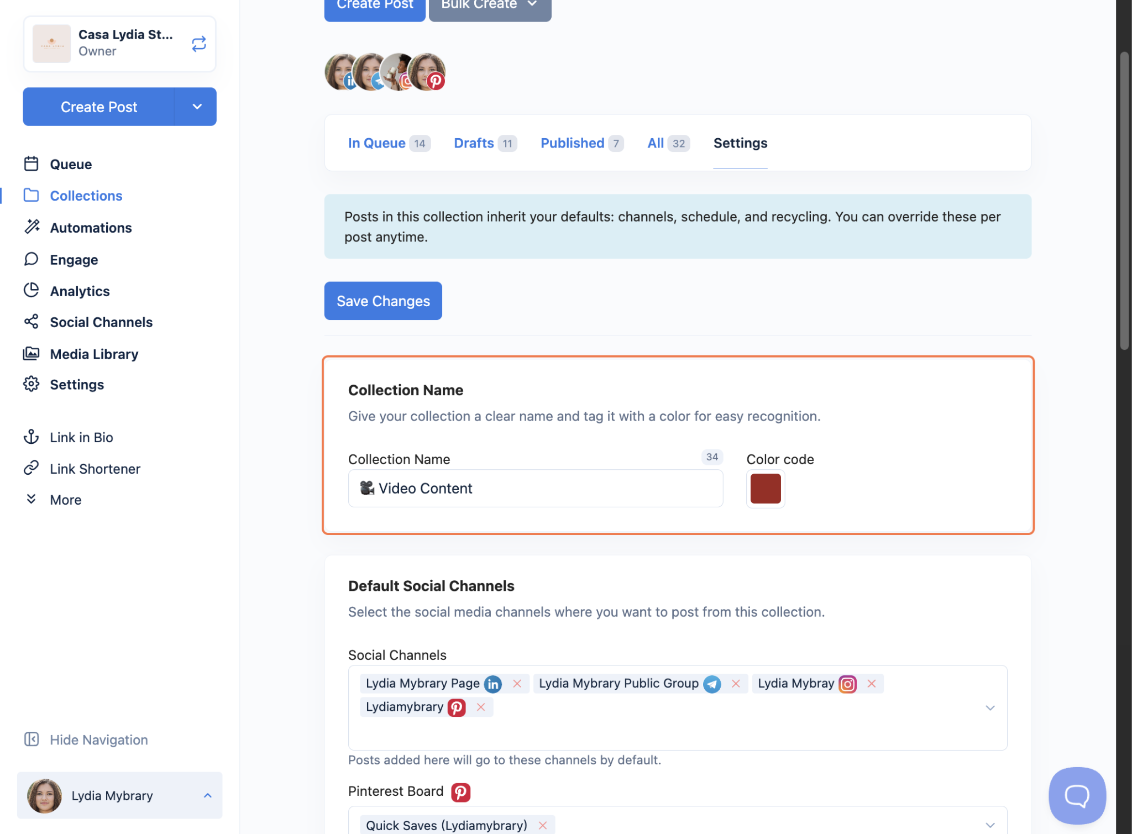Open Link in Bio anchor icon

coord(32,437)
